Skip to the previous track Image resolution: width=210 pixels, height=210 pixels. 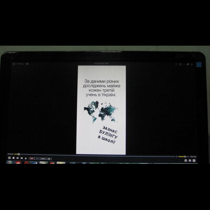pyautogui.click(x=17, y=158)
